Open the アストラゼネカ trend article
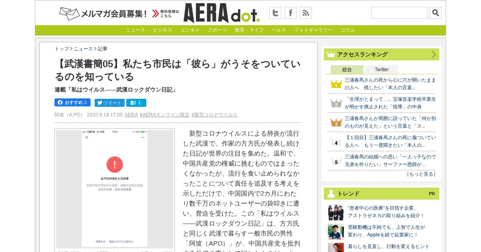 386,212
